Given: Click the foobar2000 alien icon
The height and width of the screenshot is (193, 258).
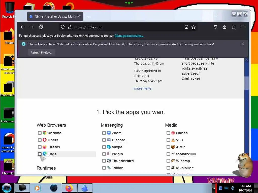Looking at the screenshot, I should [x=173, y=154].
